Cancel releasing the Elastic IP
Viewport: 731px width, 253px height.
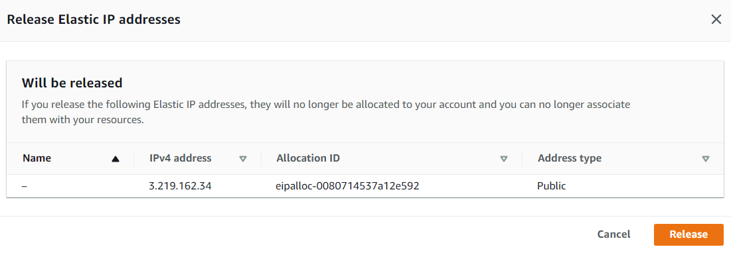613,234
